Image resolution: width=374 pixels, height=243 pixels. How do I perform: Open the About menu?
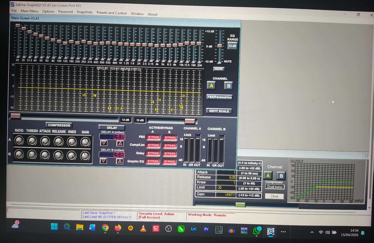[x=153, y=14]
